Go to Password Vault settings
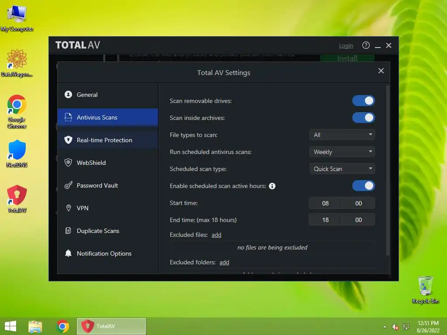The height and width of the screenshot is (335, 447). point(108,185)
